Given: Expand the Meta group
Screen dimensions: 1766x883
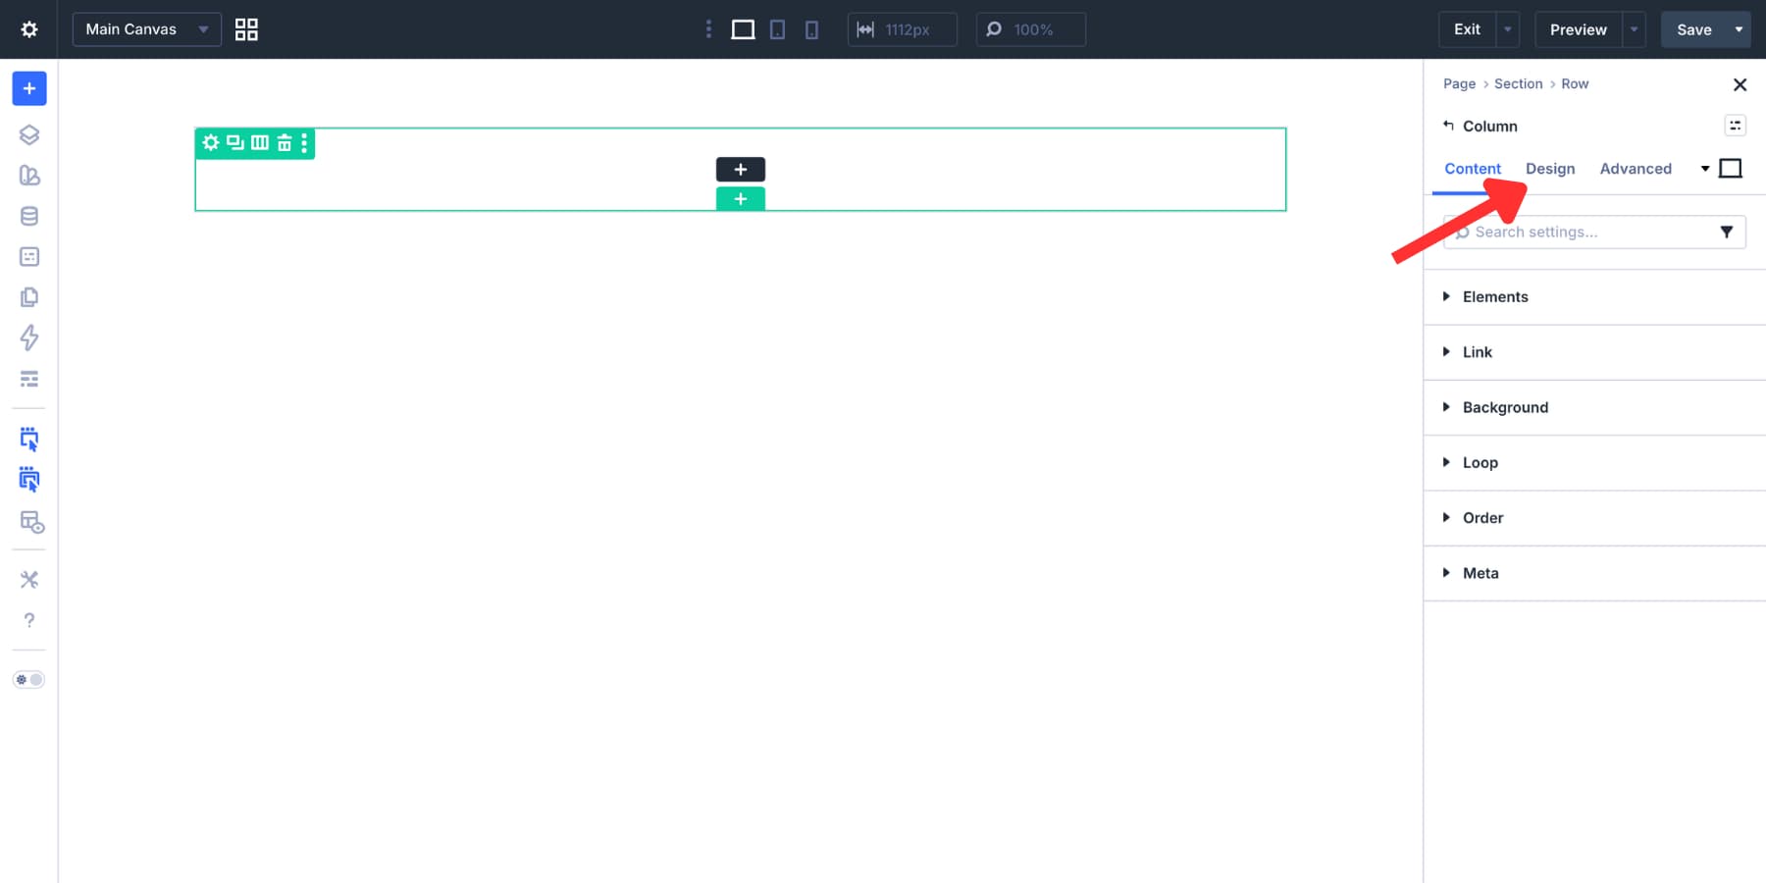Looking at the screenshot, I should [1594, 573].
